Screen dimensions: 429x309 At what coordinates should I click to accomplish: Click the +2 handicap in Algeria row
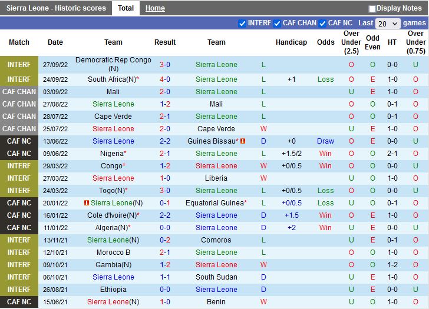click(x=291, y=228)
